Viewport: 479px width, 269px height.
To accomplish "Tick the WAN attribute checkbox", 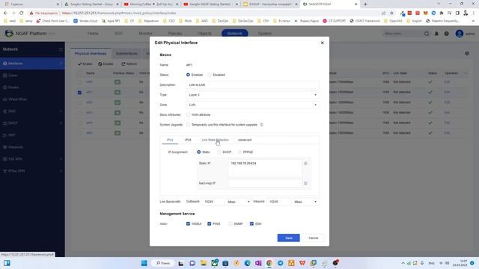I will (188, 114).
